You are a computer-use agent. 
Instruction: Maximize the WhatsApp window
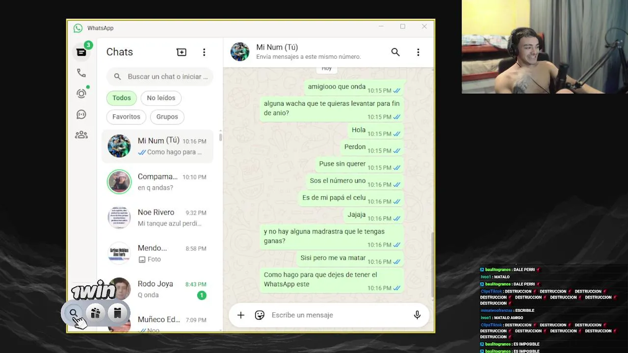tap(402, 26)
